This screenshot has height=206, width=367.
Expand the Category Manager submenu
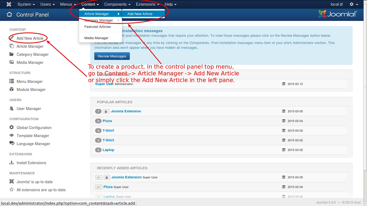coord(100,20)
